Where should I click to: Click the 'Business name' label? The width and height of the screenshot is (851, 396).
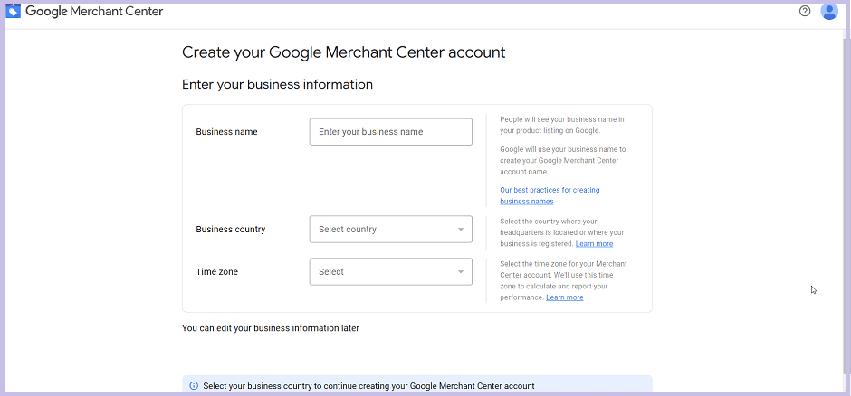point(227,132)
